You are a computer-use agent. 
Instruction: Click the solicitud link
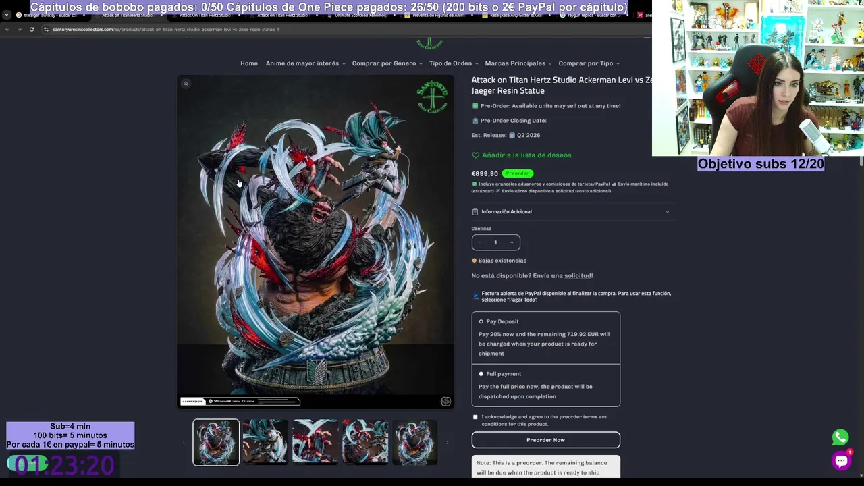(x=578, y=276)
